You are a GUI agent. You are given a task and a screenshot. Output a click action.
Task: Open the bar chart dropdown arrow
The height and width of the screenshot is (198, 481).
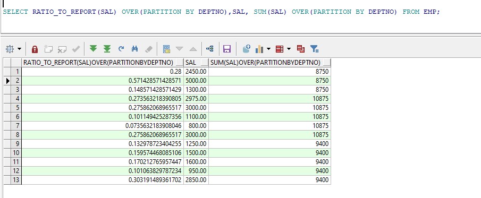[269, 49]
